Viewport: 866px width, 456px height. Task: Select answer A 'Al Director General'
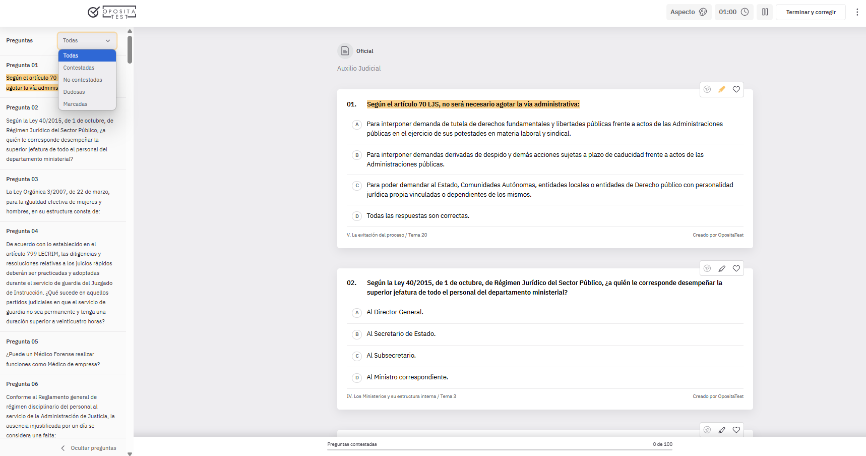pyautogui.click(x=545, y=312)
